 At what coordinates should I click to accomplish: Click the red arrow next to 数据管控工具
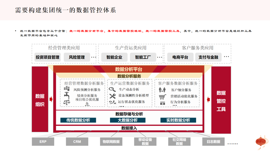pos(208,99)
